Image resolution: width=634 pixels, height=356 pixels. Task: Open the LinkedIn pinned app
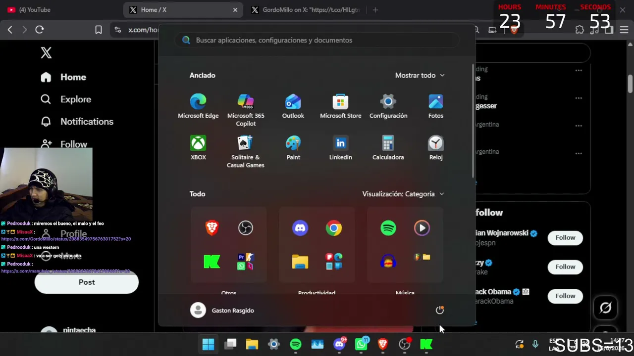coord(341,148)
